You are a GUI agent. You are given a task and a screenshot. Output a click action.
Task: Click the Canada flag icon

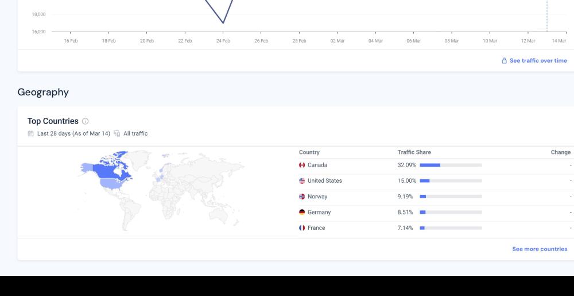tap(302, 165)
